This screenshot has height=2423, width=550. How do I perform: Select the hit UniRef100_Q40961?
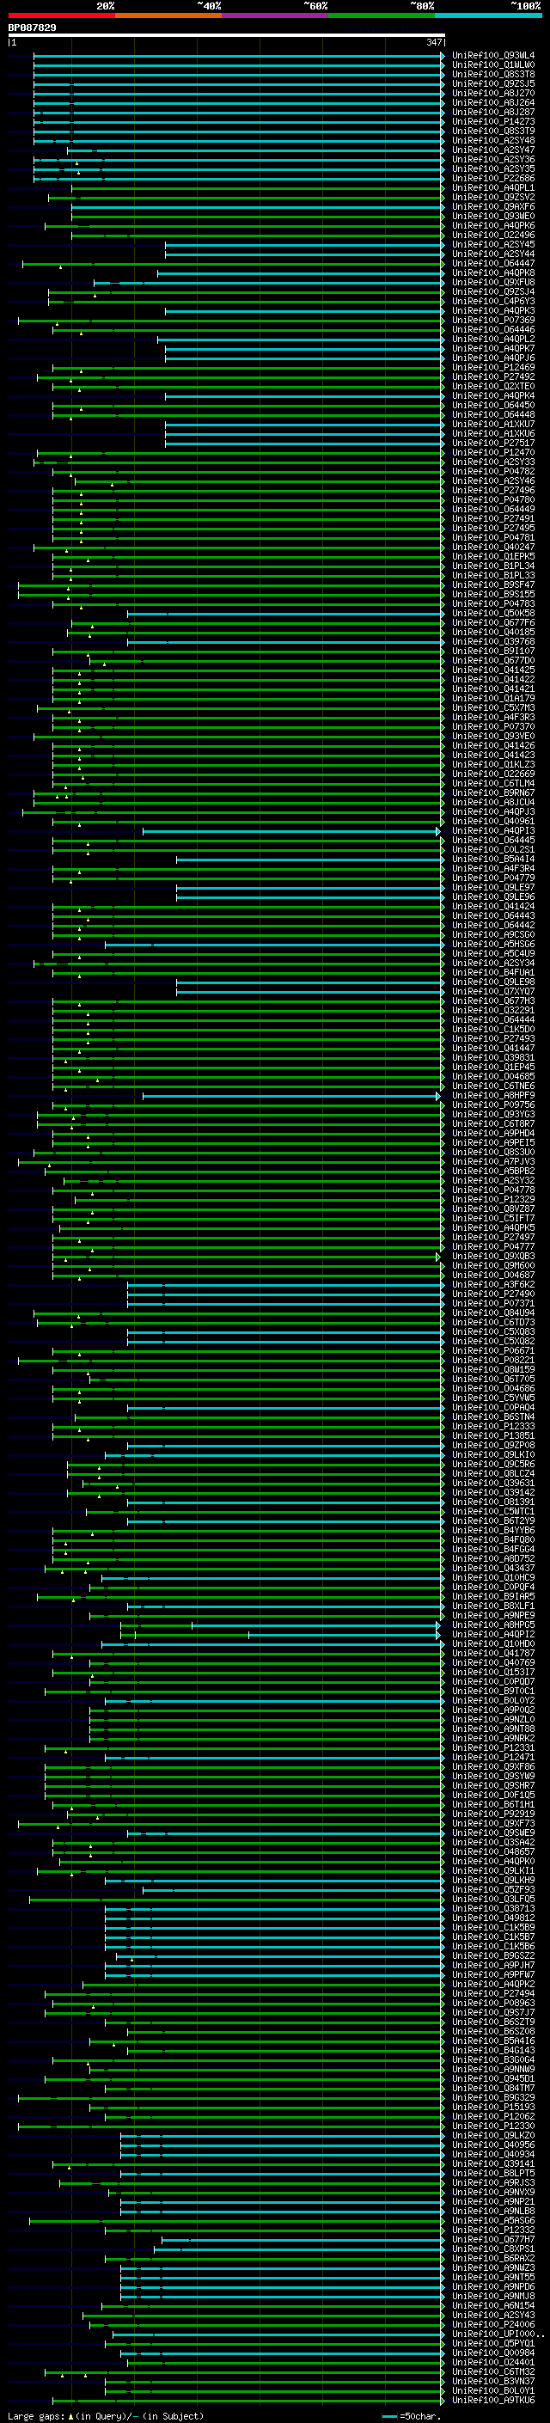point(492,821)
